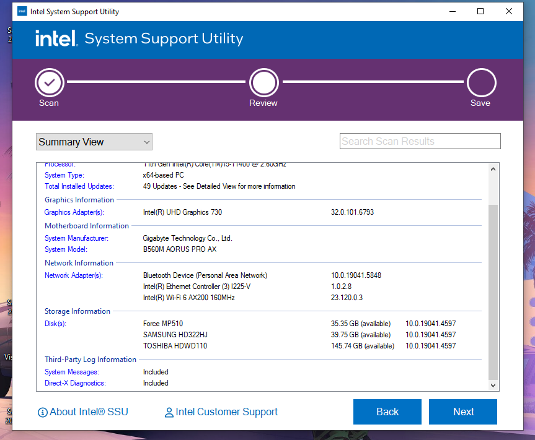This screenshot has width=535, height=440.
Task: Click the scrollbar up arrow
Action: coord(493,169)
